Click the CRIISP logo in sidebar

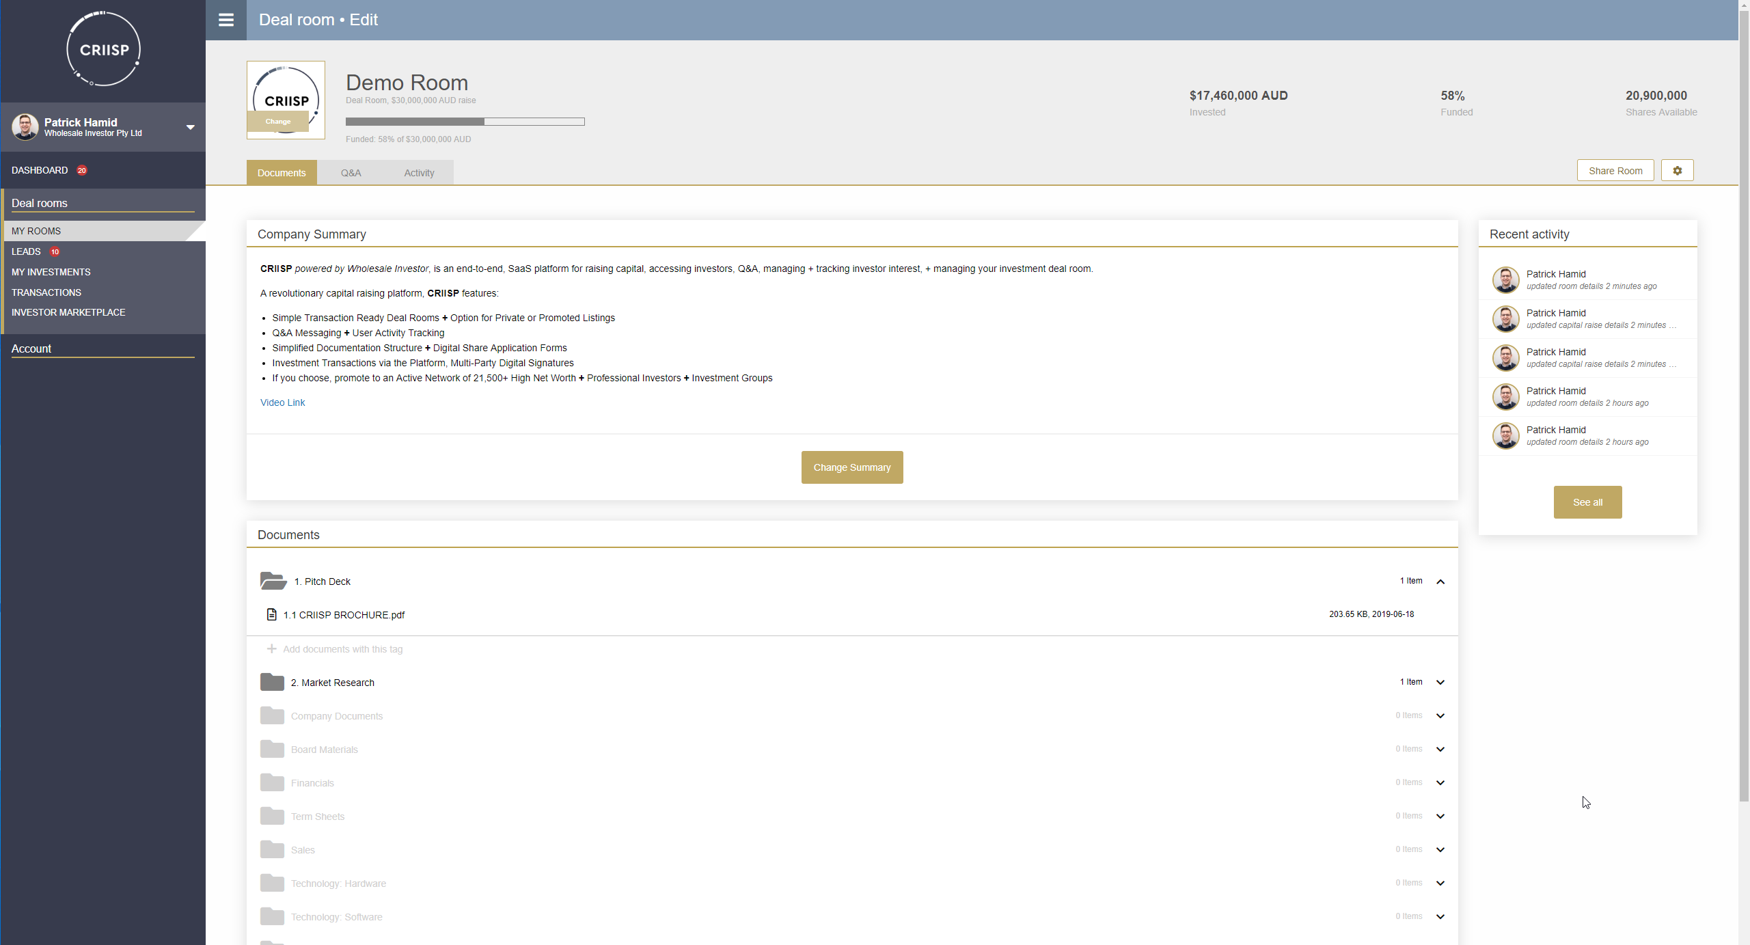[x=103, y=49]
